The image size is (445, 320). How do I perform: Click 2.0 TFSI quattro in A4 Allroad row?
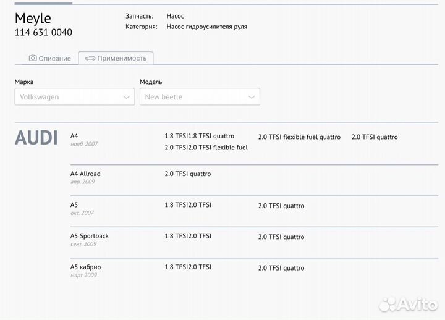[188, 174]
